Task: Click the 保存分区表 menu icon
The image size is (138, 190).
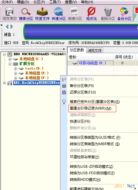Action: [64, 79]
